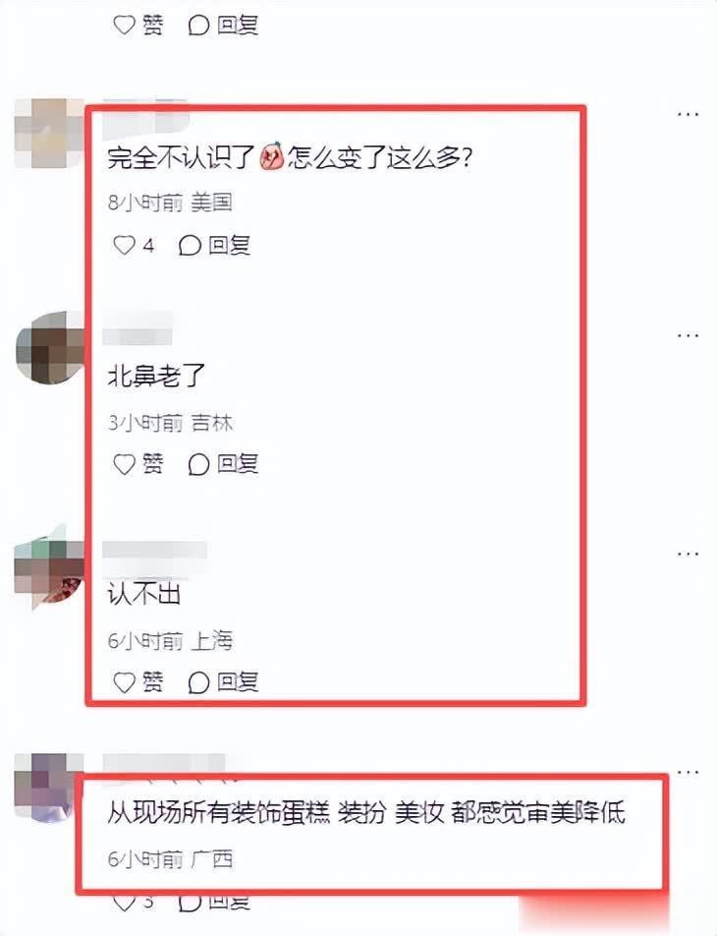Image resolution: width=717 pixels, height=936 pixels.
Task: Reply to the comment from 美国
Action: [214, 246]
